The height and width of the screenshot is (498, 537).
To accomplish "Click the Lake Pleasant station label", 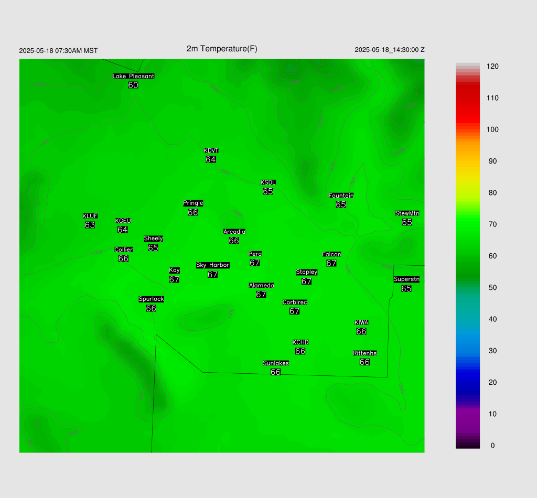I will [x=134, y=76].
